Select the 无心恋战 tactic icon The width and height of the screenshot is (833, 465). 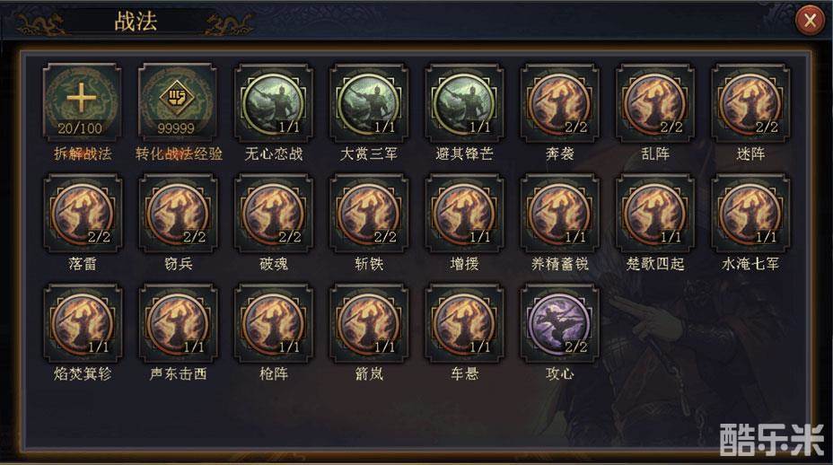tap(273, 102)
